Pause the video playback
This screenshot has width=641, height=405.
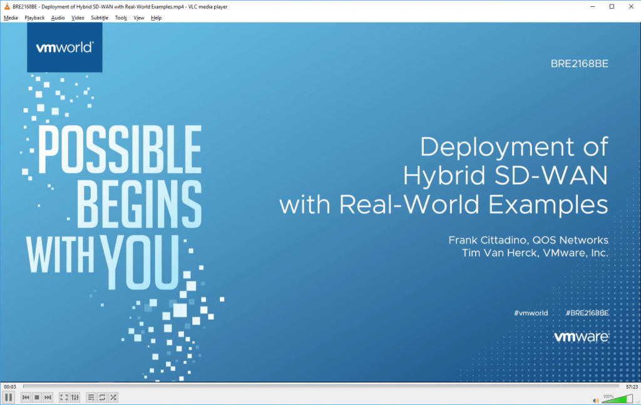click(x=9, y=397)
